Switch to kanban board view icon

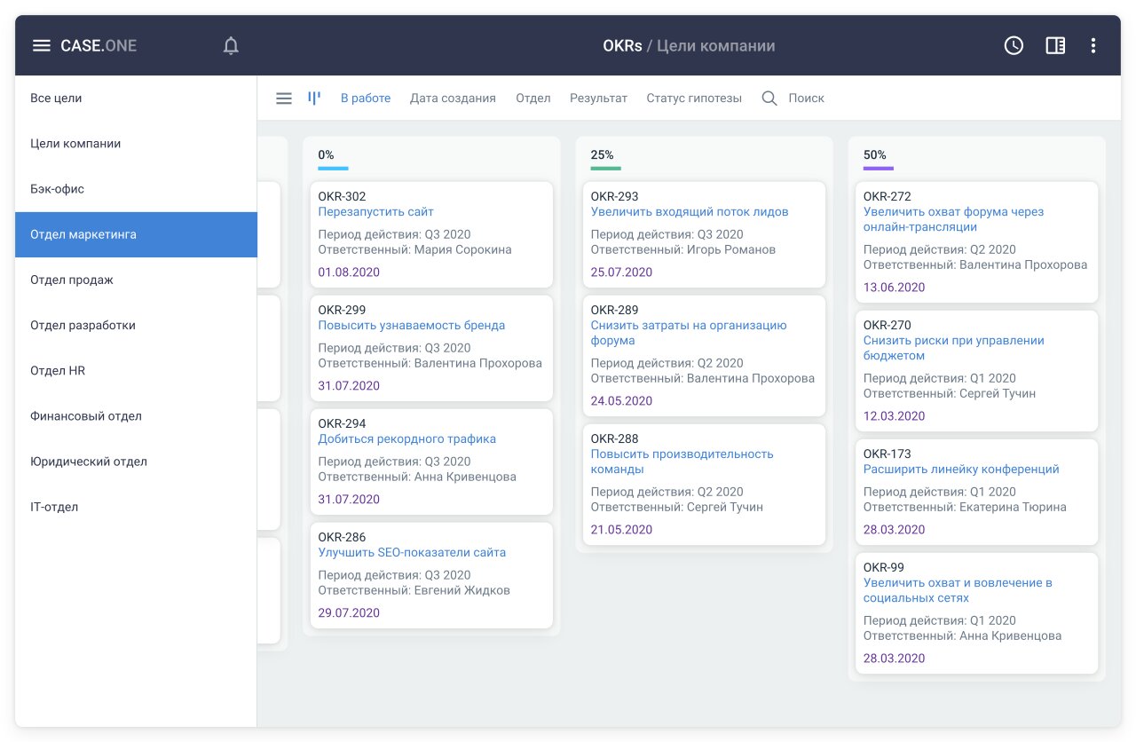pos(314,99)
